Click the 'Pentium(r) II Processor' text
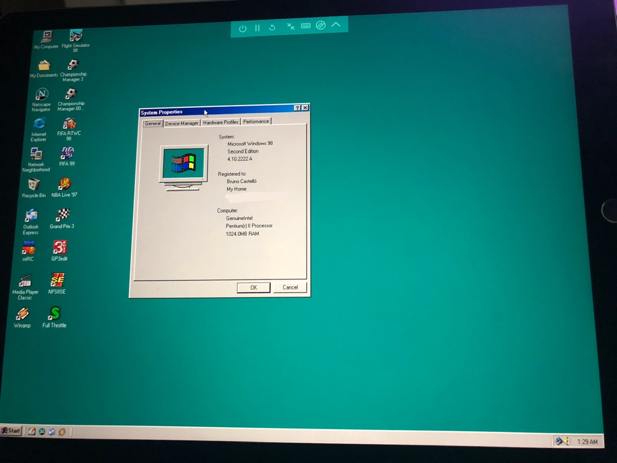Viewport: 617px width, 463px height. tap(249, 226)
